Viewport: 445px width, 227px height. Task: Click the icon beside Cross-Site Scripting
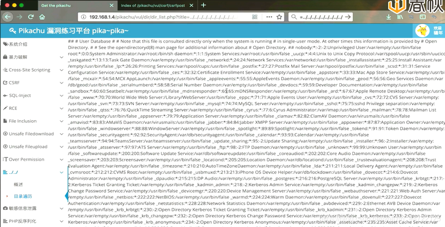[5, 70]
